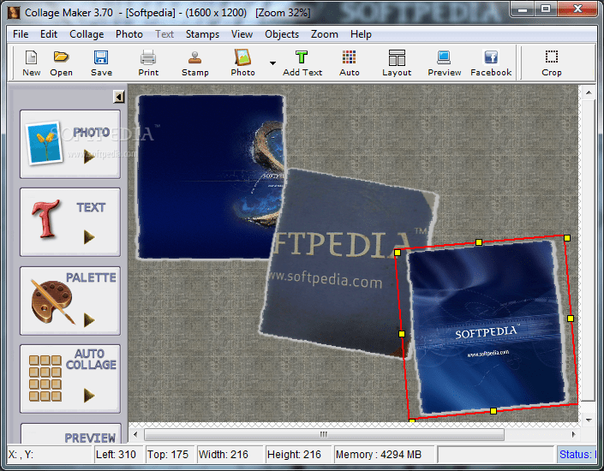Click the horizontal scrollbar thumb
Image resolution: width=604 pixels, height=471 pixels.
[324, 434]
